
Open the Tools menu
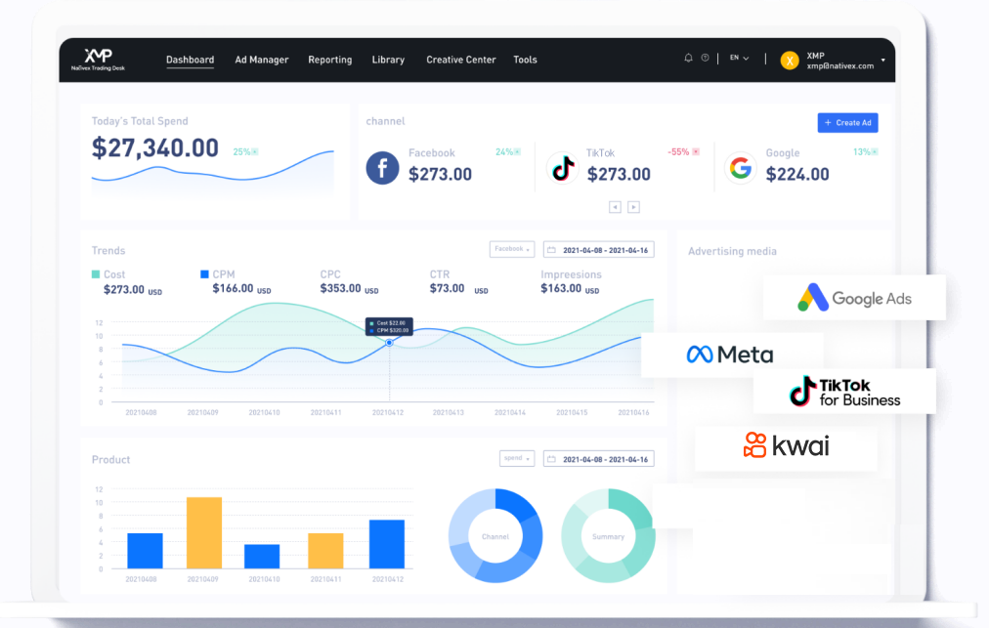pos(525,60)
